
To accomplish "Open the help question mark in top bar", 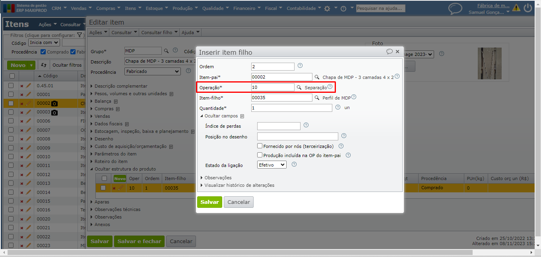I will (x=343, y=8).
